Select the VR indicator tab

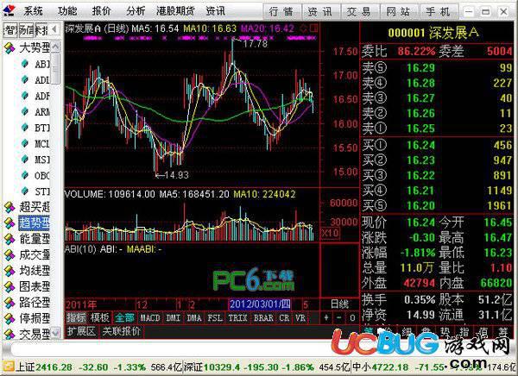(x=300, y=318)
